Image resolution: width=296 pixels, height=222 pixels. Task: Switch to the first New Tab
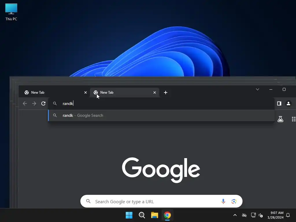[x=54, y=92]
